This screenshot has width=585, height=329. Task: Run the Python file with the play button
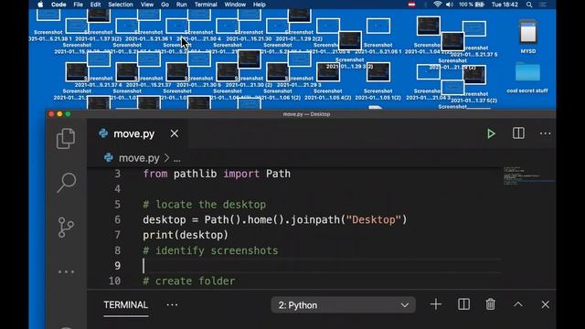point(491,133)
